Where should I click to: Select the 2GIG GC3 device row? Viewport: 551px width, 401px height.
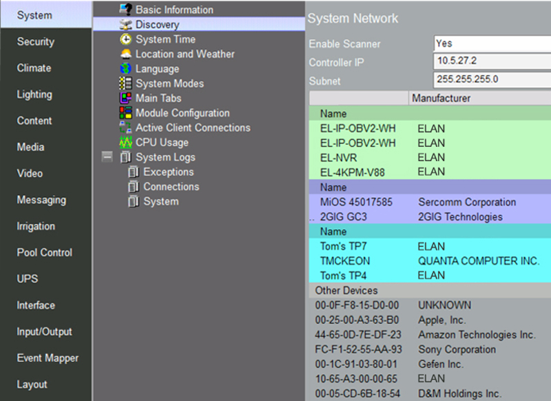tap(430, 217)
